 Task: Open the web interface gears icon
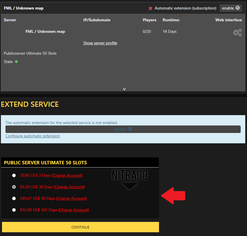point(237,33)
